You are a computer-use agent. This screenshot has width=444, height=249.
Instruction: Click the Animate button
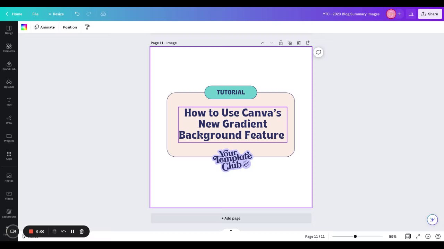44,27
